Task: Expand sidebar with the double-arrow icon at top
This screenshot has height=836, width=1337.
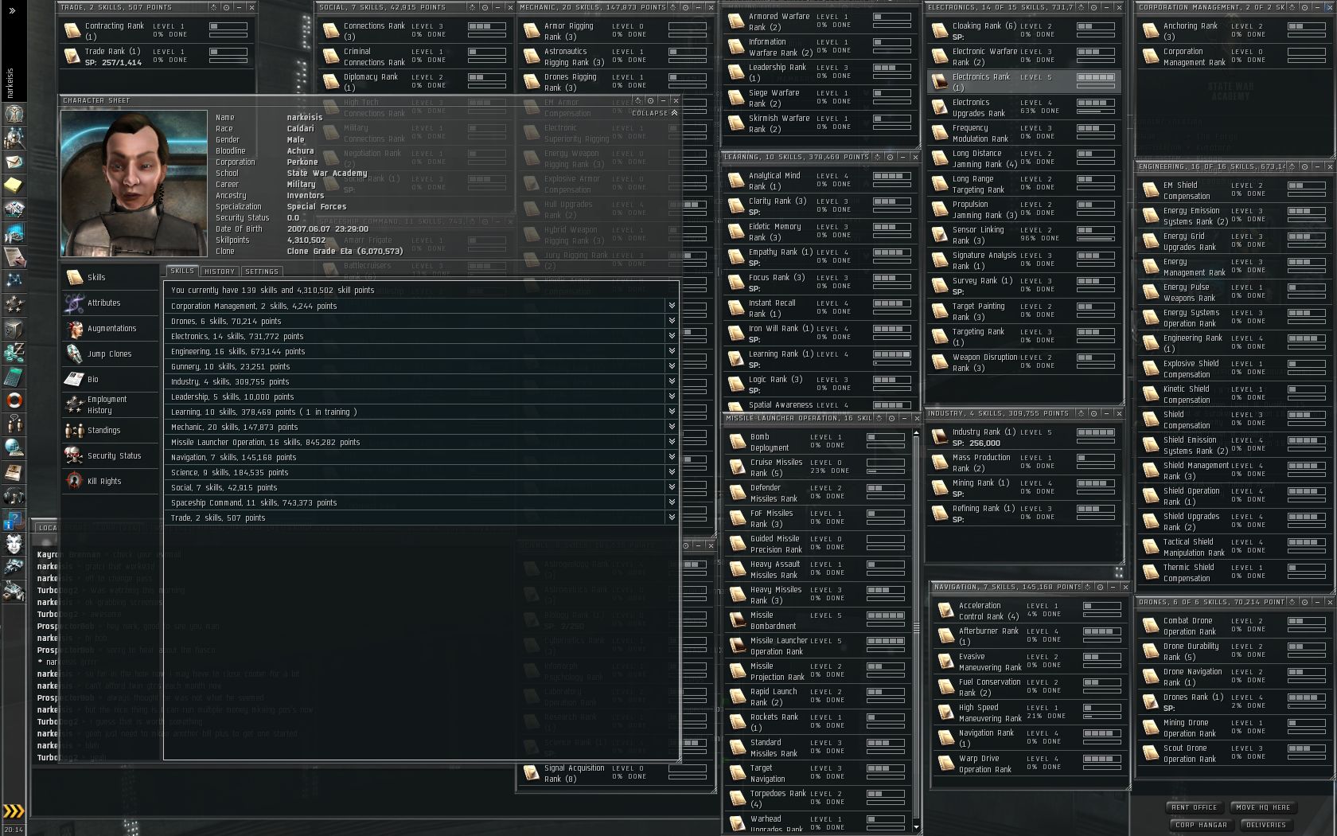Action: coord(12,10)
